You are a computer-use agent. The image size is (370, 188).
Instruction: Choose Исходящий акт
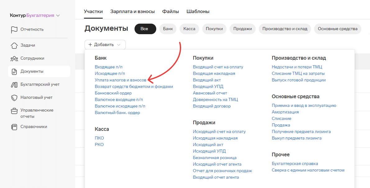pos(208,144)
